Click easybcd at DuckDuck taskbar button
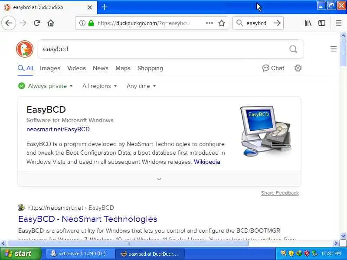Screen dimensions: 347x260 (x=150, y=253)
